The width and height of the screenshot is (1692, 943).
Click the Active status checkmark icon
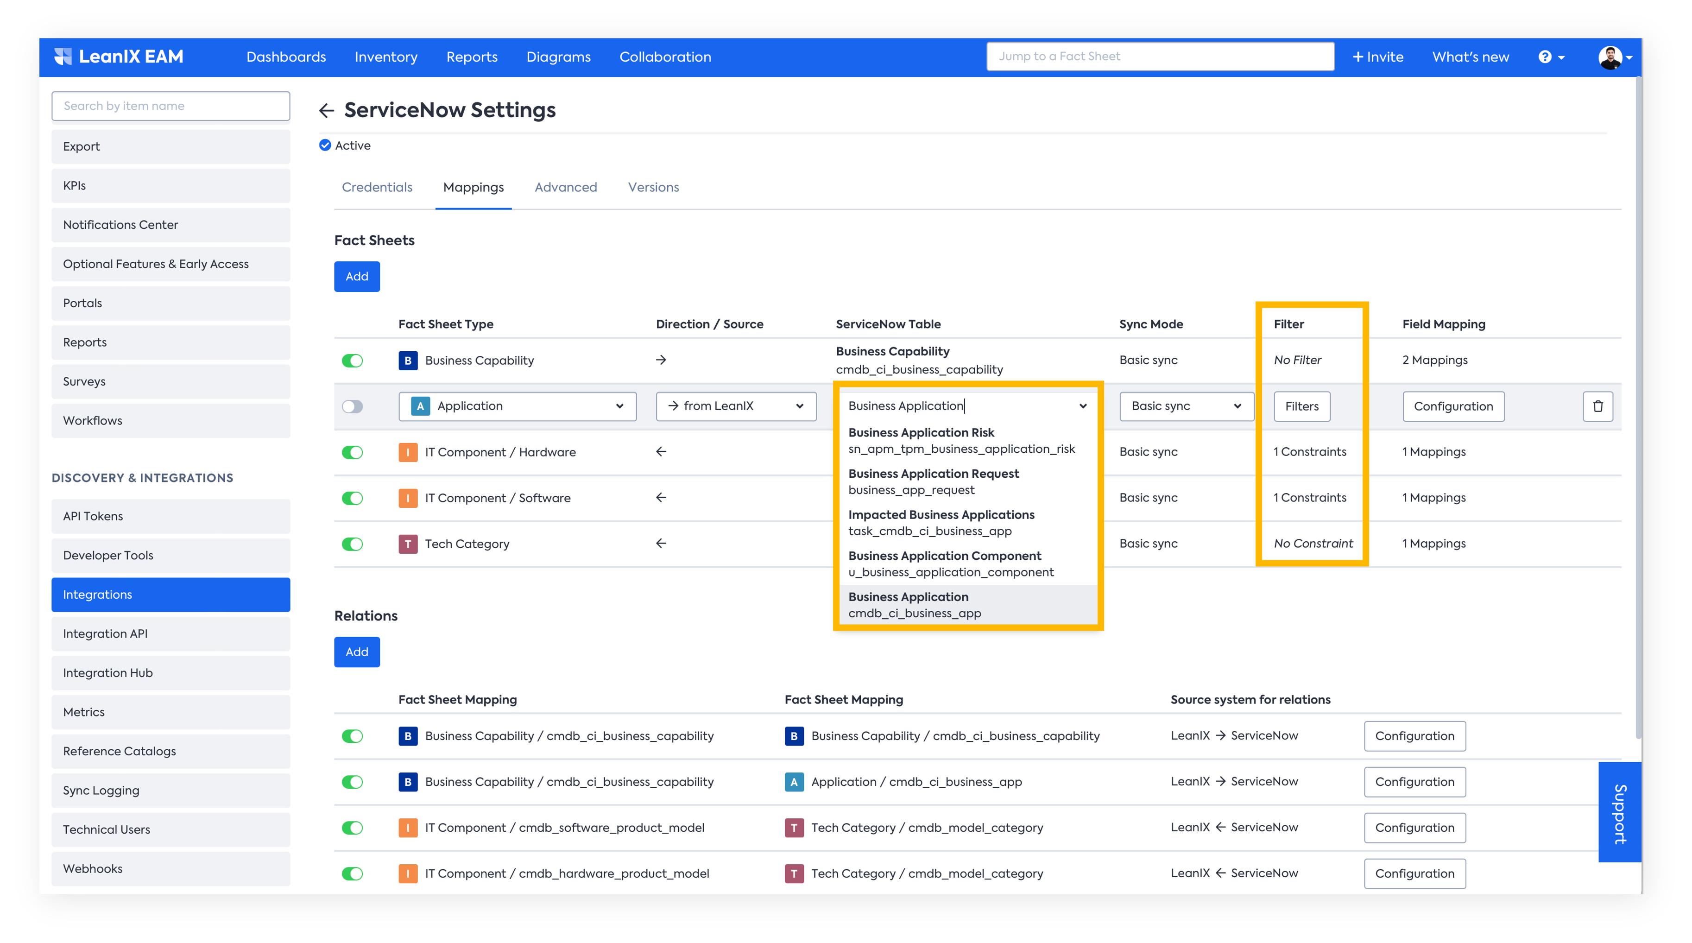(x=325, y=145)
